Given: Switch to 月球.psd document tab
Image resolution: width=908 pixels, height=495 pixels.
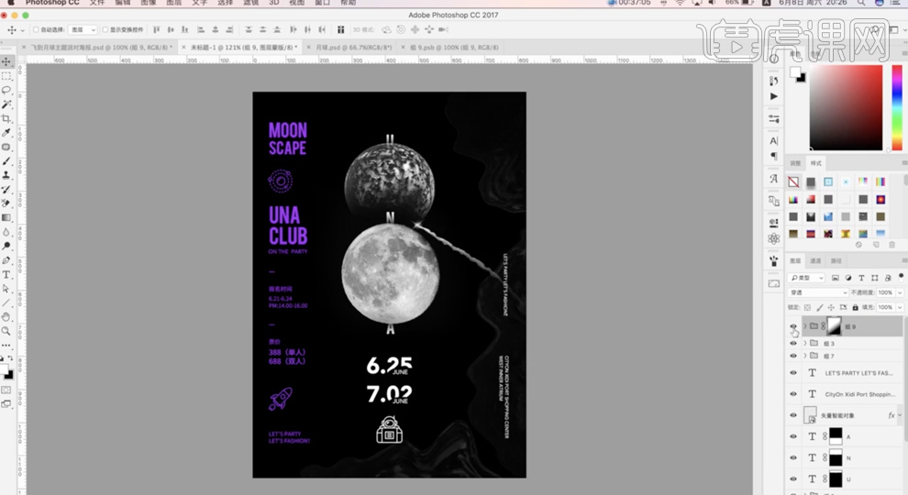Looking at the screenshot, I should (353, 48).
